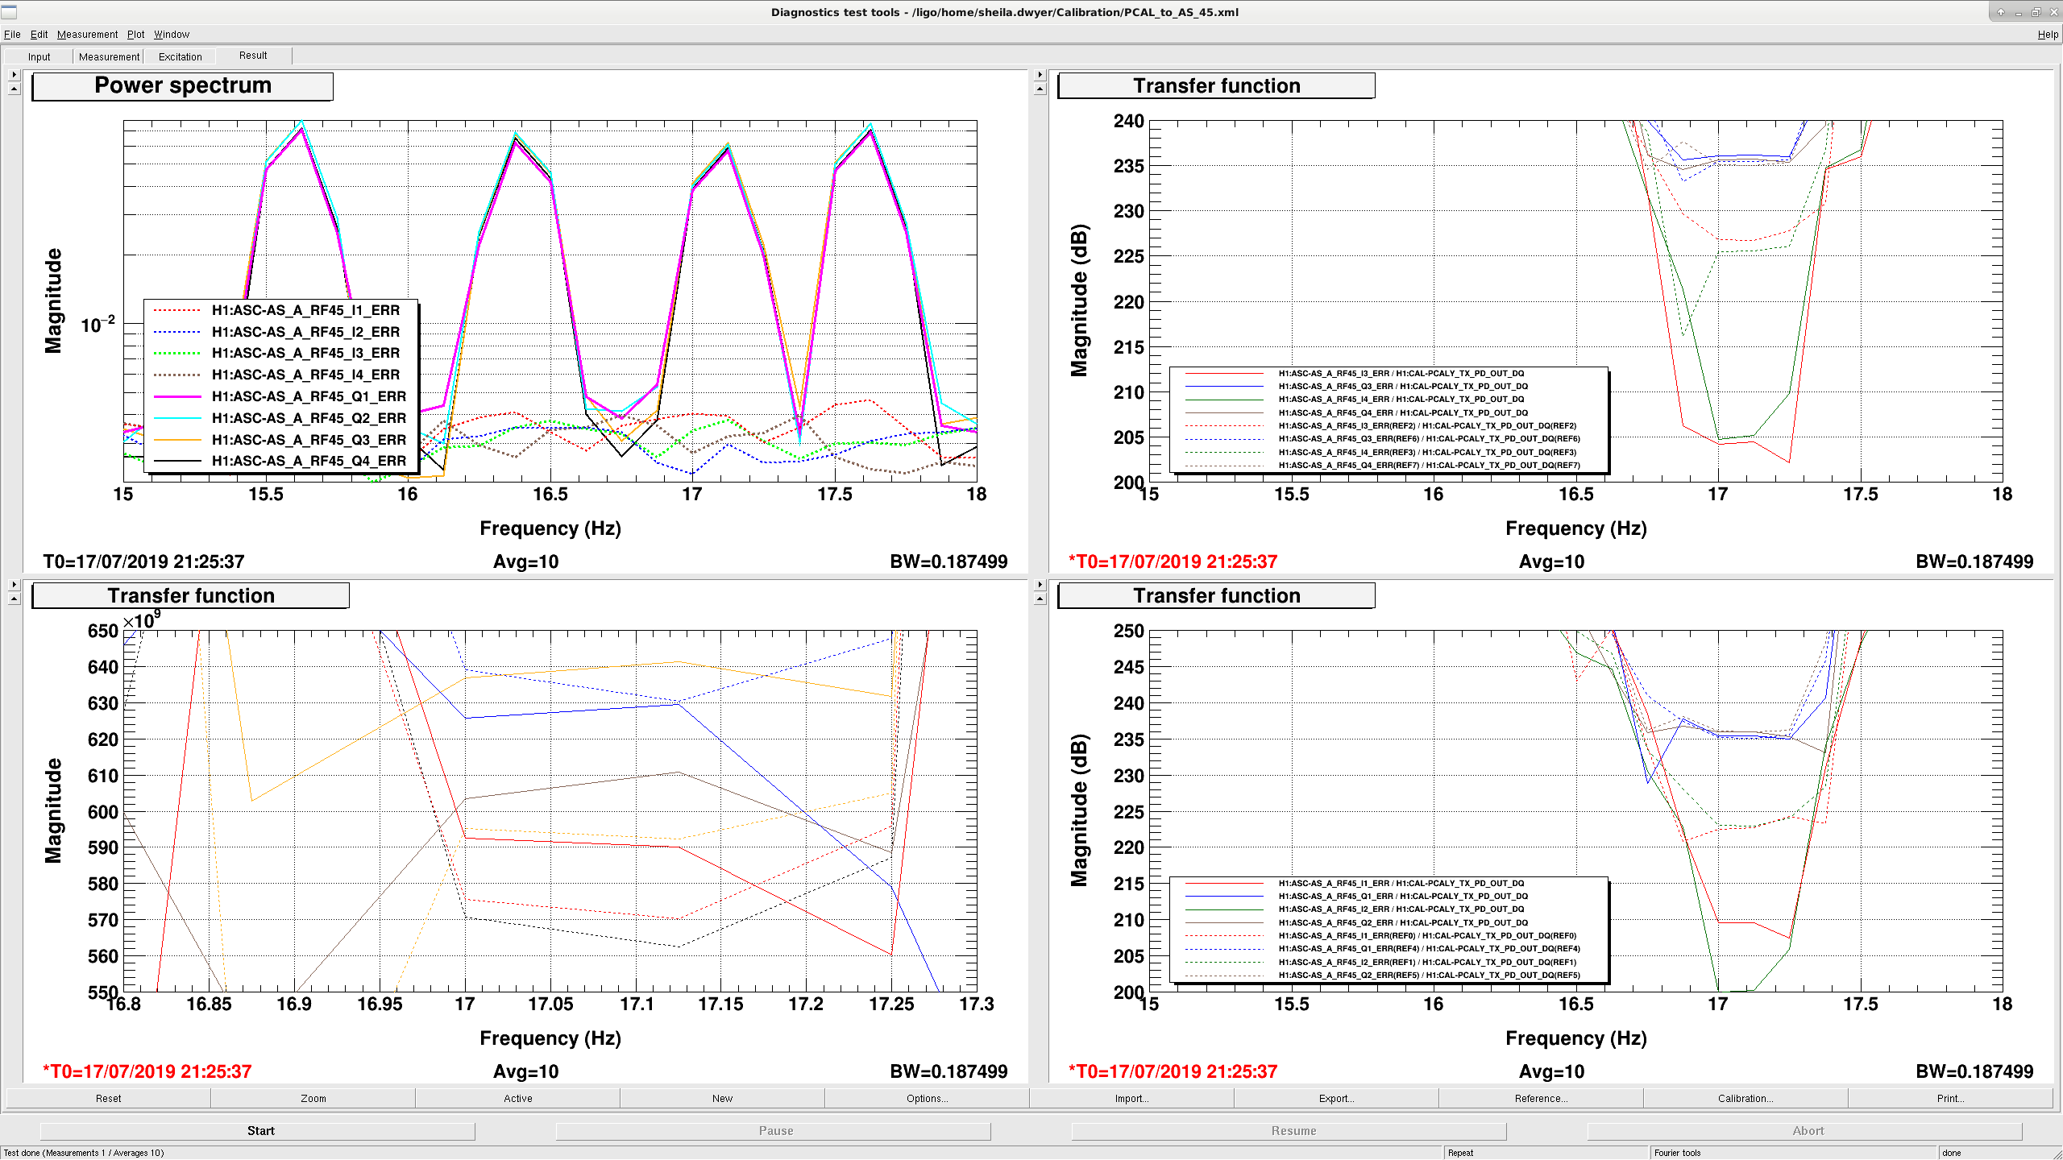Click up arrow beside top-right Transfer function
This screenshot has height=1160, width=2063.
(1040, 89)
